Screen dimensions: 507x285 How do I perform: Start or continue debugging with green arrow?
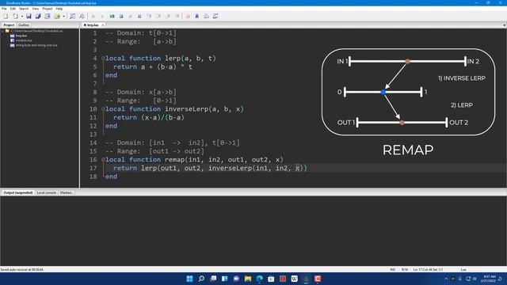pos(112,16)
